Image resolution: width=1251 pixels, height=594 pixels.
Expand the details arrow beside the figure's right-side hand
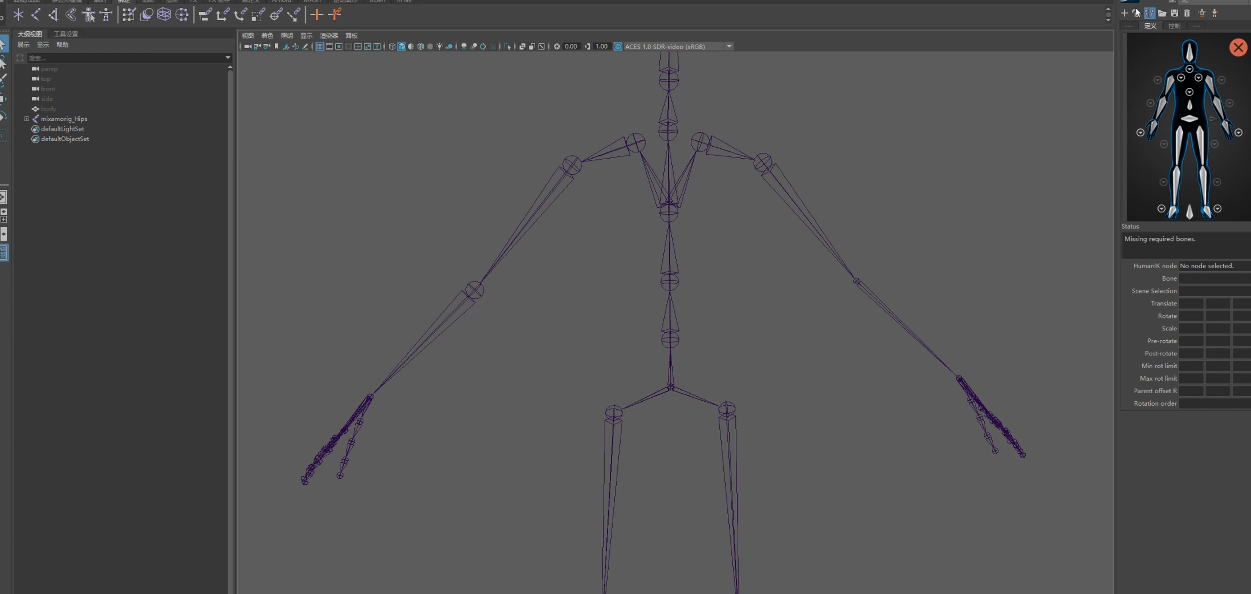[x=1238, y=133]
